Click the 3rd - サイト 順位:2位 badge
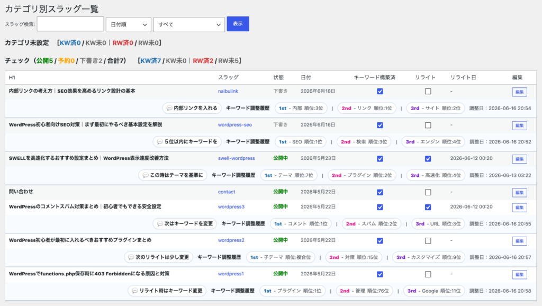Screen dimensions: 542x306 point(436,108)
